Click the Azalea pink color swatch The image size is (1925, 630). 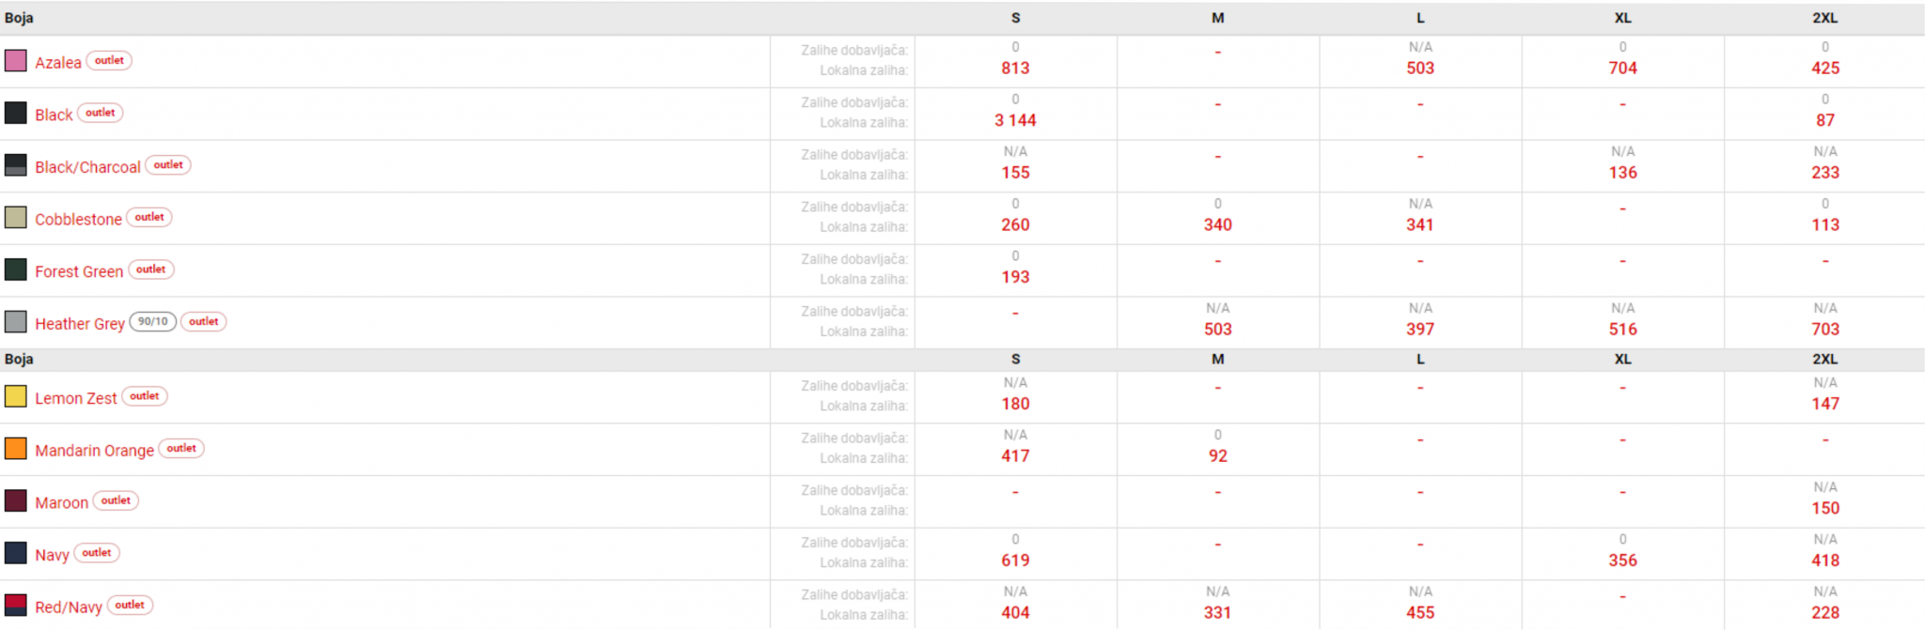click(x=16, y=61)
